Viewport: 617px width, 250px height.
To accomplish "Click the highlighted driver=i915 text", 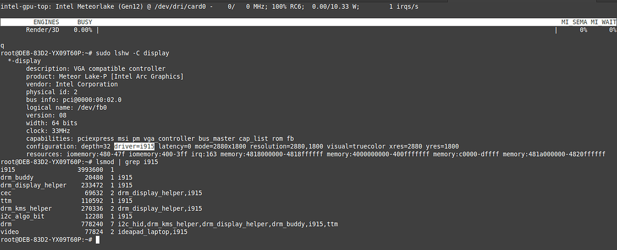I will [135, 146].
